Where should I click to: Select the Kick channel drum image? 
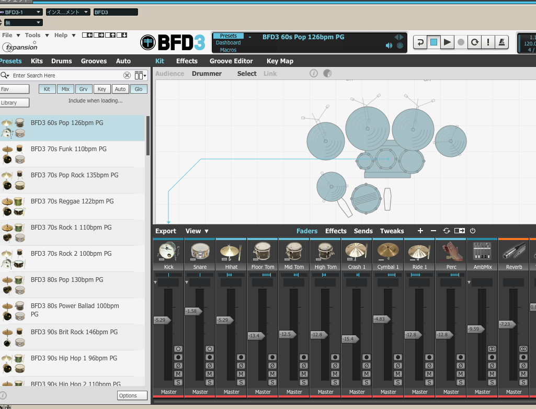click(x=168, y=252)
